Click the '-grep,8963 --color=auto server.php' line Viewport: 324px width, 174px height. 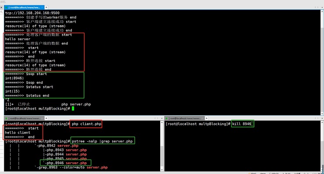tap(71, 167)
